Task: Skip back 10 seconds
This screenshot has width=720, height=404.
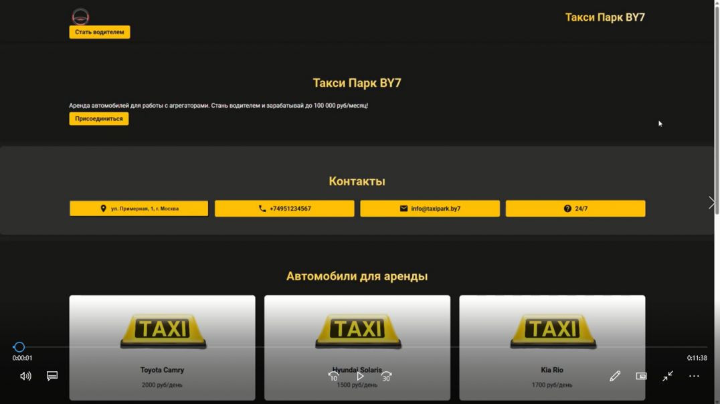Action: pyautogui.click(x=333, y=376)
